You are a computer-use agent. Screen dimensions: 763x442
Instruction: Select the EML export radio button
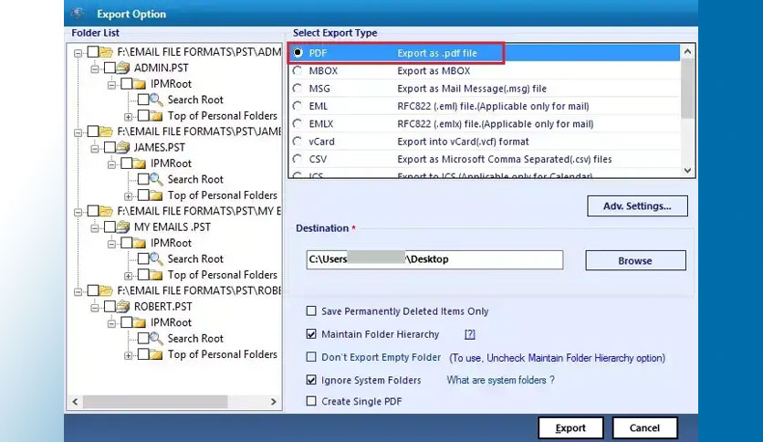298,106
